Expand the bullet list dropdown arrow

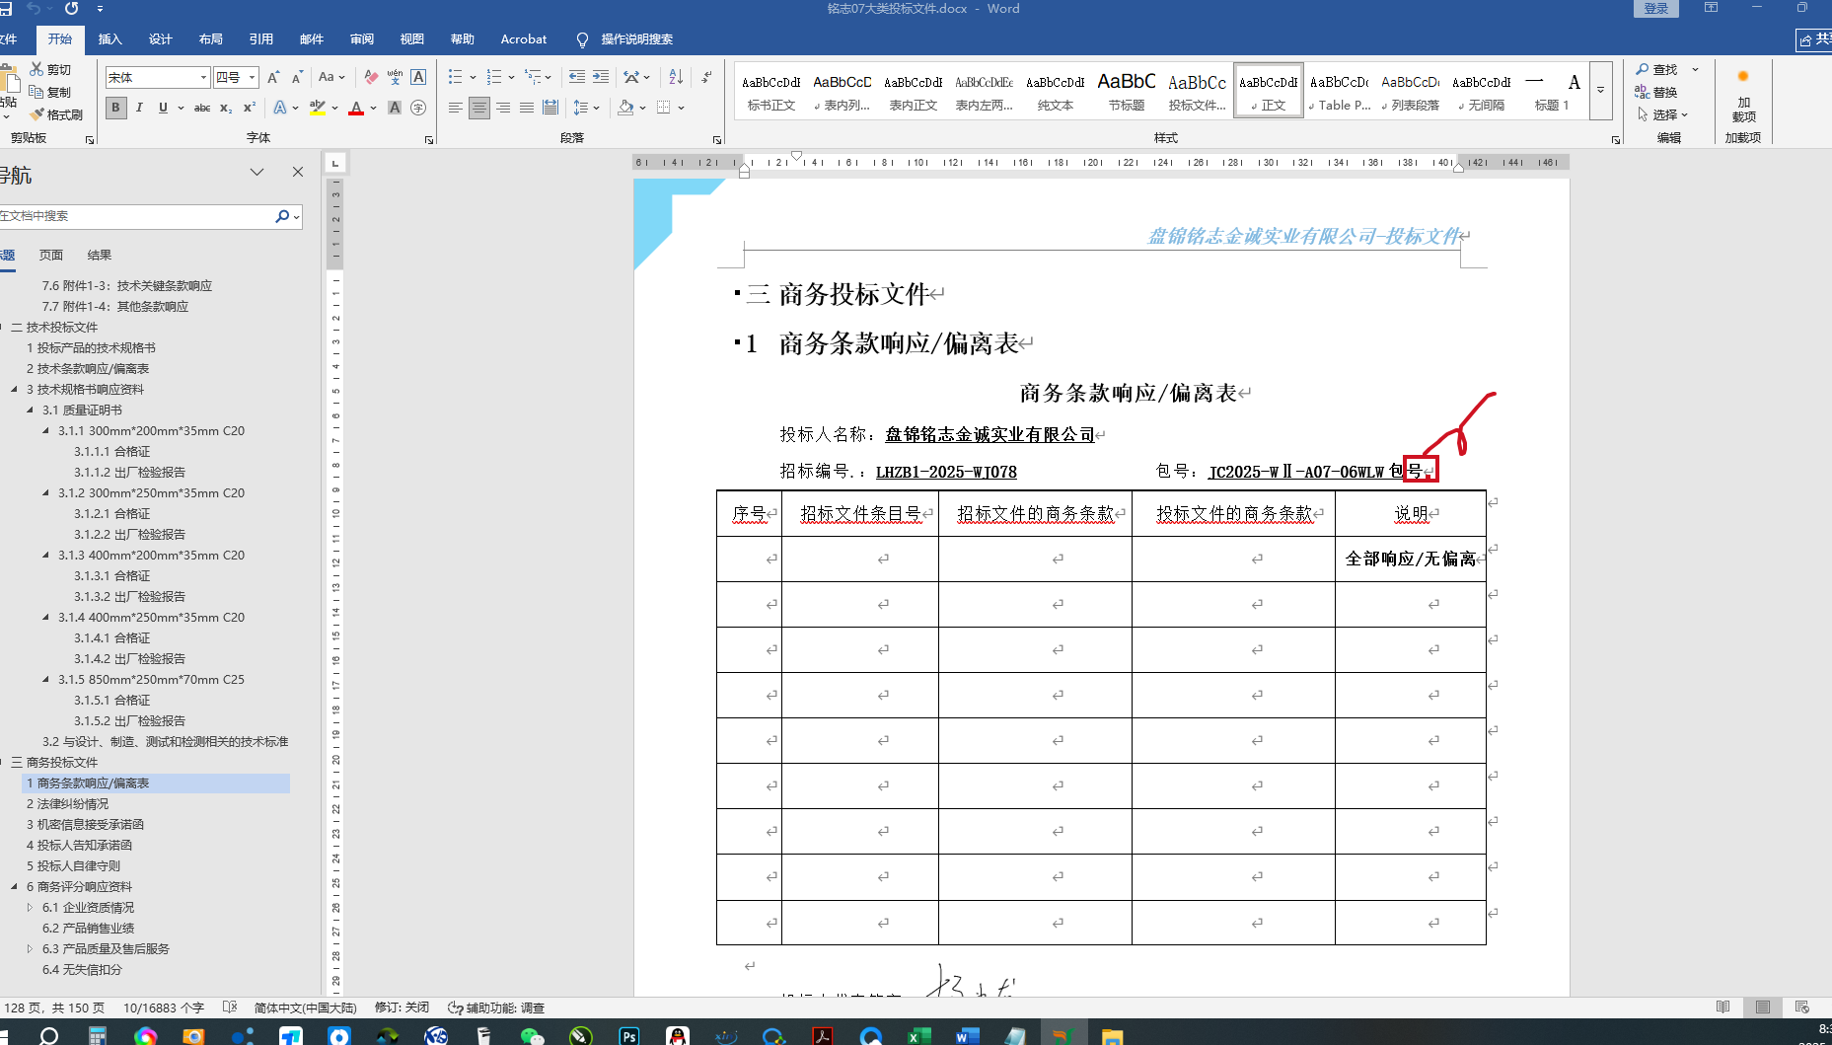pos(473,77)
